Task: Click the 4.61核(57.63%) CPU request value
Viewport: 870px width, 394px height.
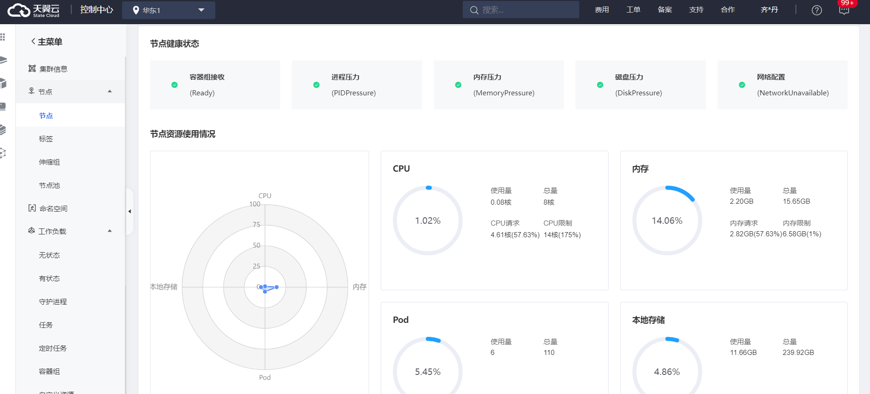Action: click(515, 235)
